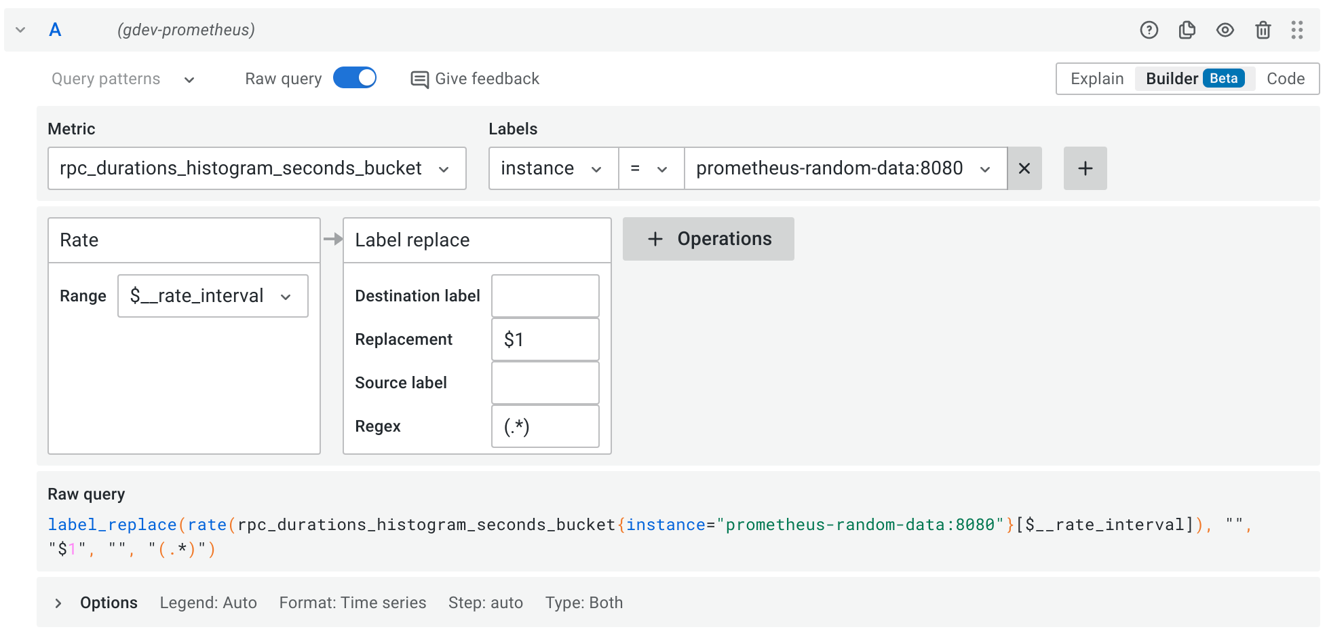The height and width of the screenshot is (638, 1327).
Task: Expand the Options section
Action: click(59, 603)
